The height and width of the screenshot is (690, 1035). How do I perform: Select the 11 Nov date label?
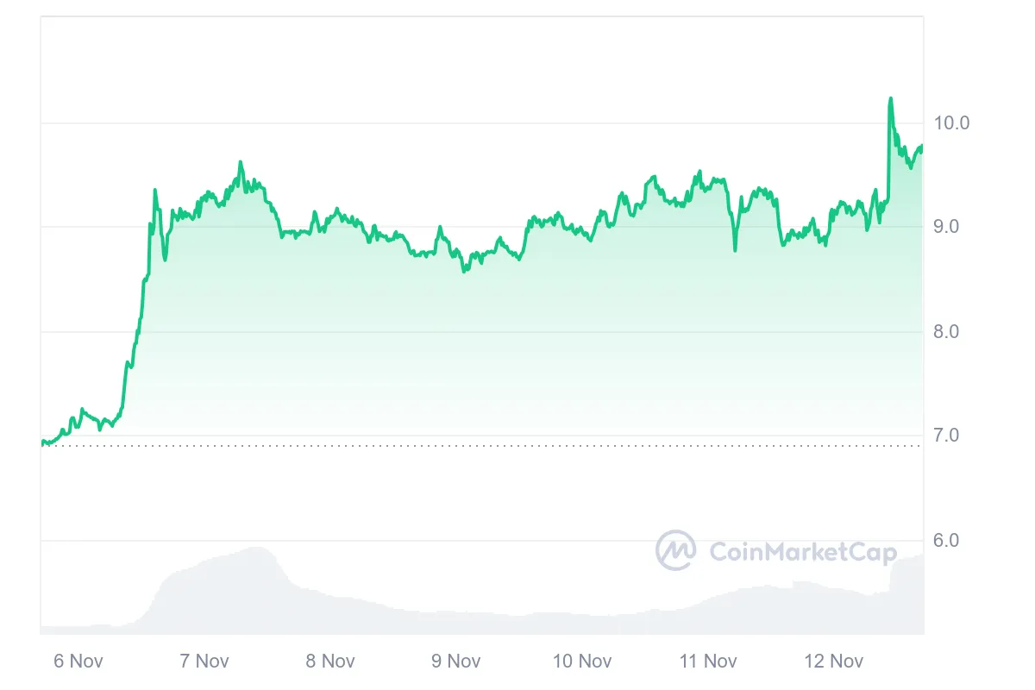click(708, 662)
